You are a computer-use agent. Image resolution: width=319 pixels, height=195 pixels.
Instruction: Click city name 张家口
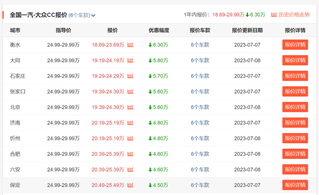pos(18,92)
